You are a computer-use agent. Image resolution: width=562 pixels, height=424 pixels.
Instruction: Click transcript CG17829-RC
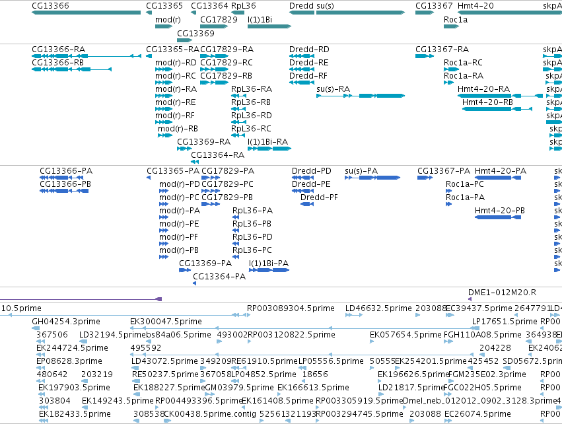coord(226,62)
